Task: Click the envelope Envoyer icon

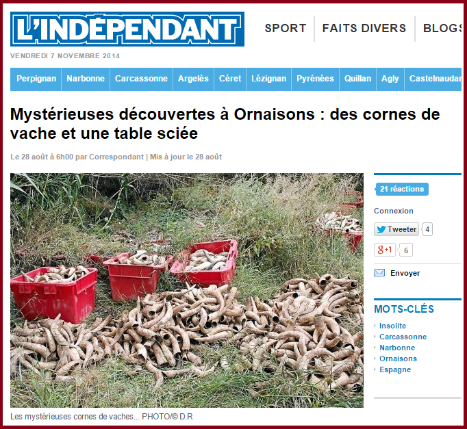Action: tap(379, 273)
